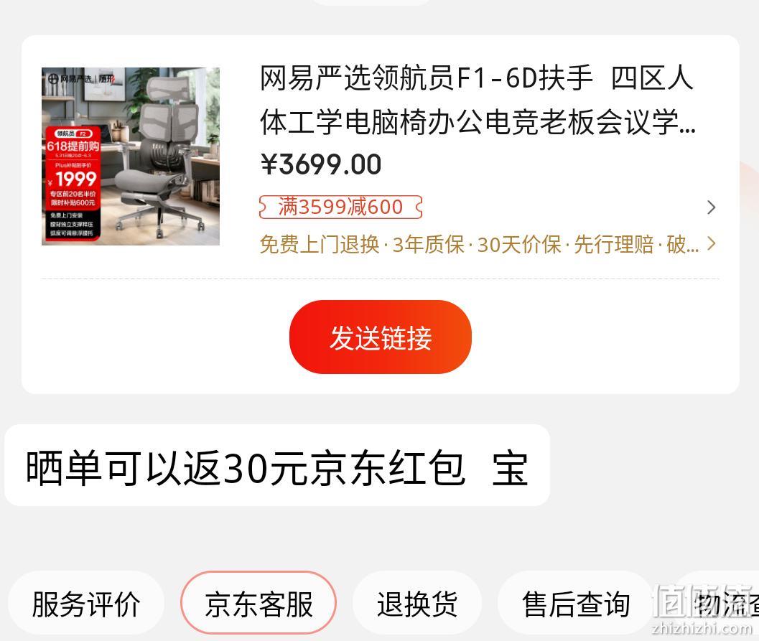Open the 免费上门退换 service guarantee
The width and height of the screenshot is (759, 641).
pyautogui.click(x=320, y=244)
